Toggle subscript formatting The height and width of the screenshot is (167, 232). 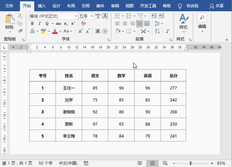click(66, 24)
